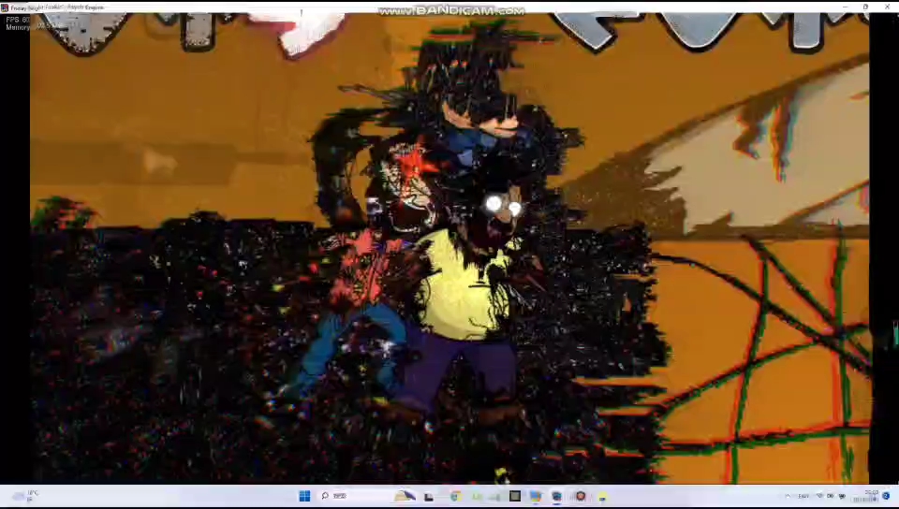
Task: Minimize the Friday Night Funkin' window
Action: pos(845,7)
